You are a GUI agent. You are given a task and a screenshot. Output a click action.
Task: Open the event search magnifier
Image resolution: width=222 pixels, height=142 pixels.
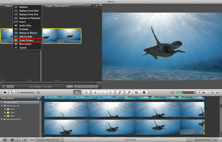[25, 140]
